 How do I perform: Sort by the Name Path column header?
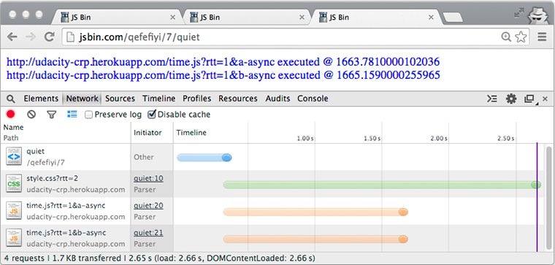click(66, 133)
